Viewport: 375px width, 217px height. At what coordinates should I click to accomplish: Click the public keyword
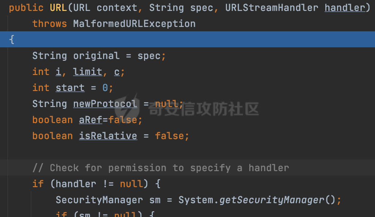coord(26,8)
